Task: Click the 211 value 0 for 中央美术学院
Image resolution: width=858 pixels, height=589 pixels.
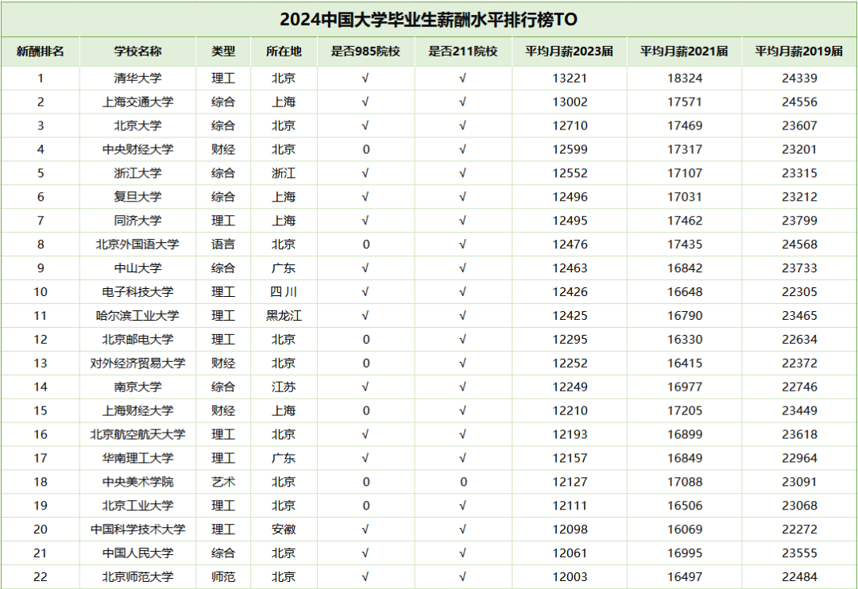Action: tap(463, 483)
